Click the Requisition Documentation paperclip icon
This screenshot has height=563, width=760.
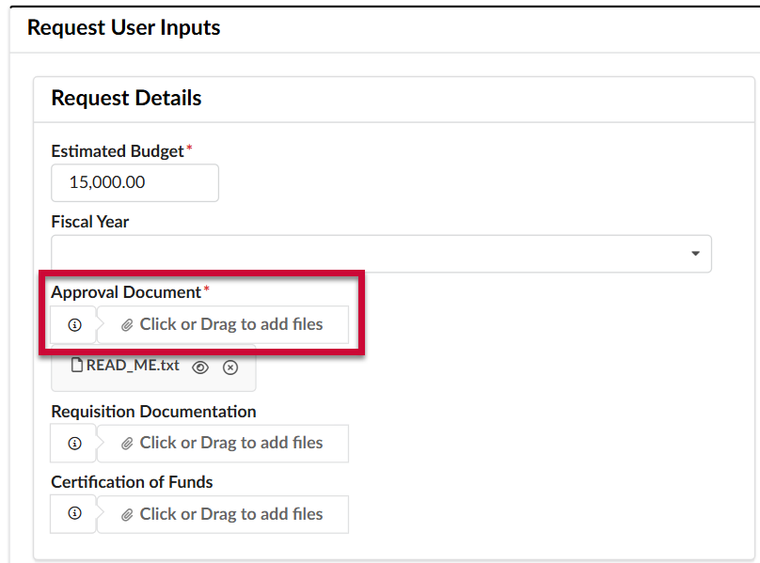(x=129, y=443)
